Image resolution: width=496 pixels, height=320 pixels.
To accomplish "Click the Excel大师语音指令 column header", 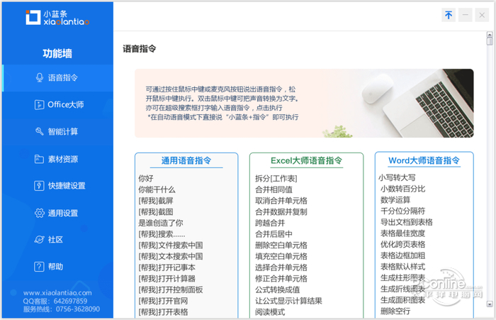I will click(307, 160).
